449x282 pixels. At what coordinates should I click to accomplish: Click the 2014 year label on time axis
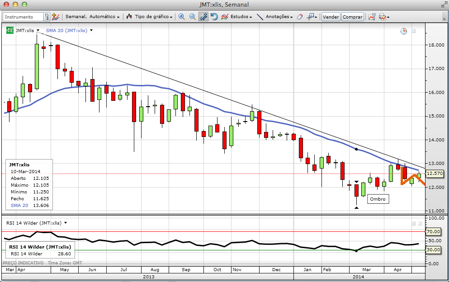[358, 277]
